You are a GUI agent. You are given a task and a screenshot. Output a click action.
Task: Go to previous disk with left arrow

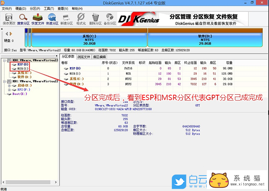tap(7, 34)
